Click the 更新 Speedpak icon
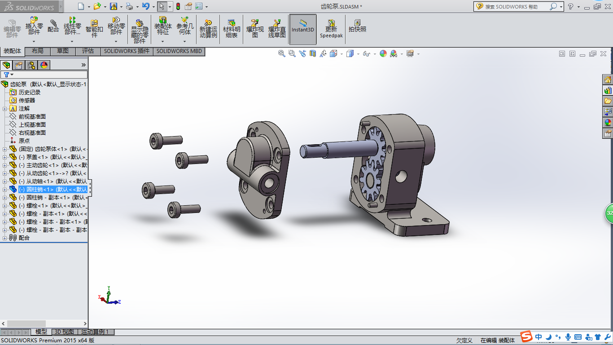Screen dimensions: 613x345 pyautogui.click(x=331, y=29)
